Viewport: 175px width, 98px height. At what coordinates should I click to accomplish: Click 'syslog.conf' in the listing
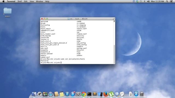pyautogui.click(x=81, y=48)
